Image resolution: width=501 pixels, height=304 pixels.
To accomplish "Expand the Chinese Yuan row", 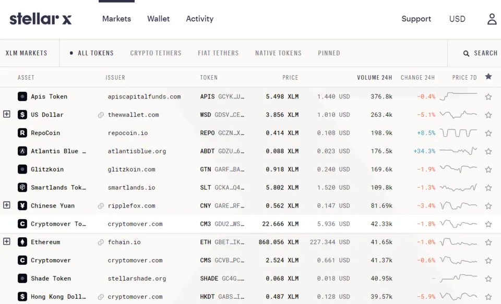I will (7, 205).
